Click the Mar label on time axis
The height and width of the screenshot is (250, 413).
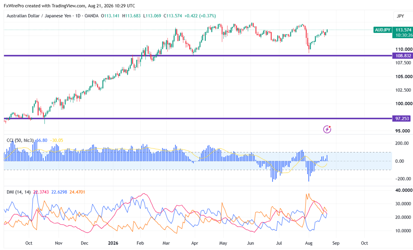tap(166, 243)
